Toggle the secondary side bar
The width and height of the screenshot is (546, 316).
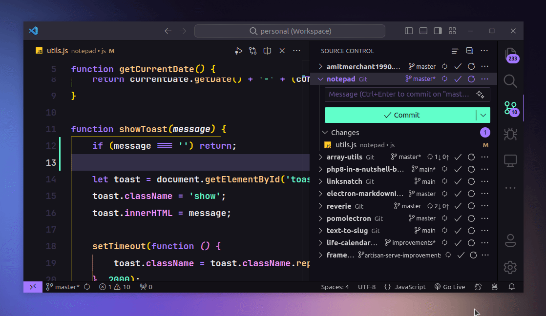[437, 31]
